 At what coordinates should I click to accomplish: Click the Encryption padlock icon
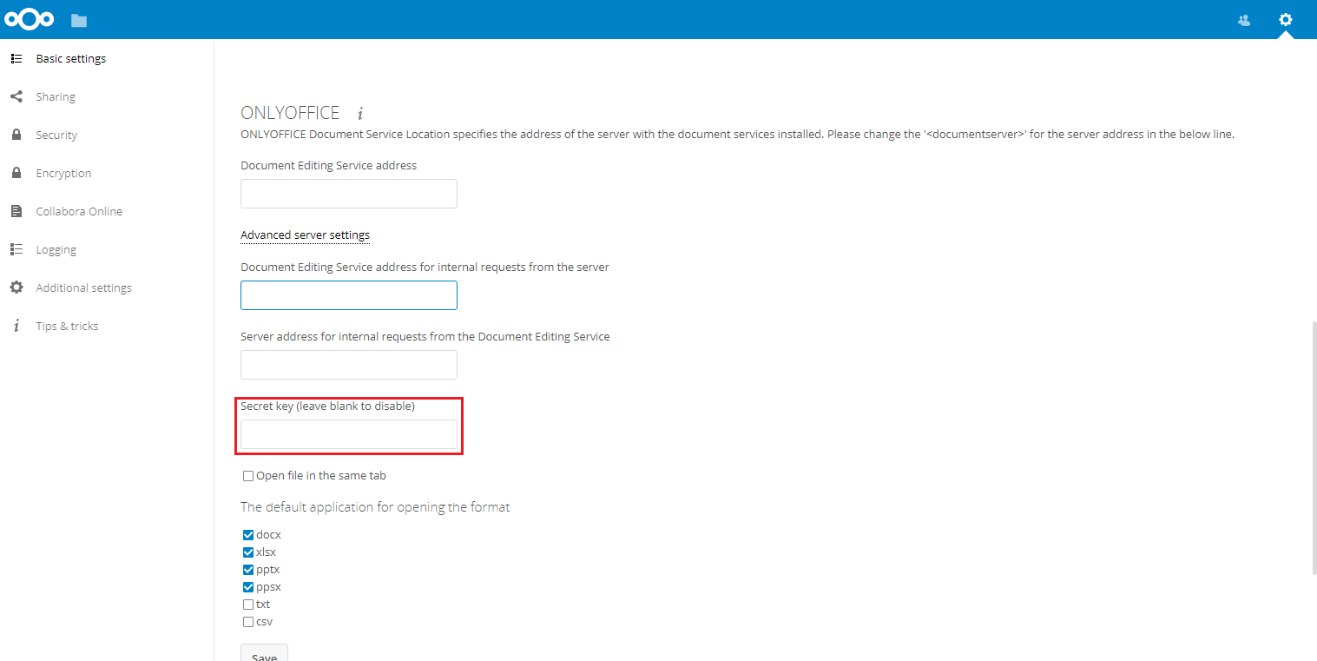(16, 173)
